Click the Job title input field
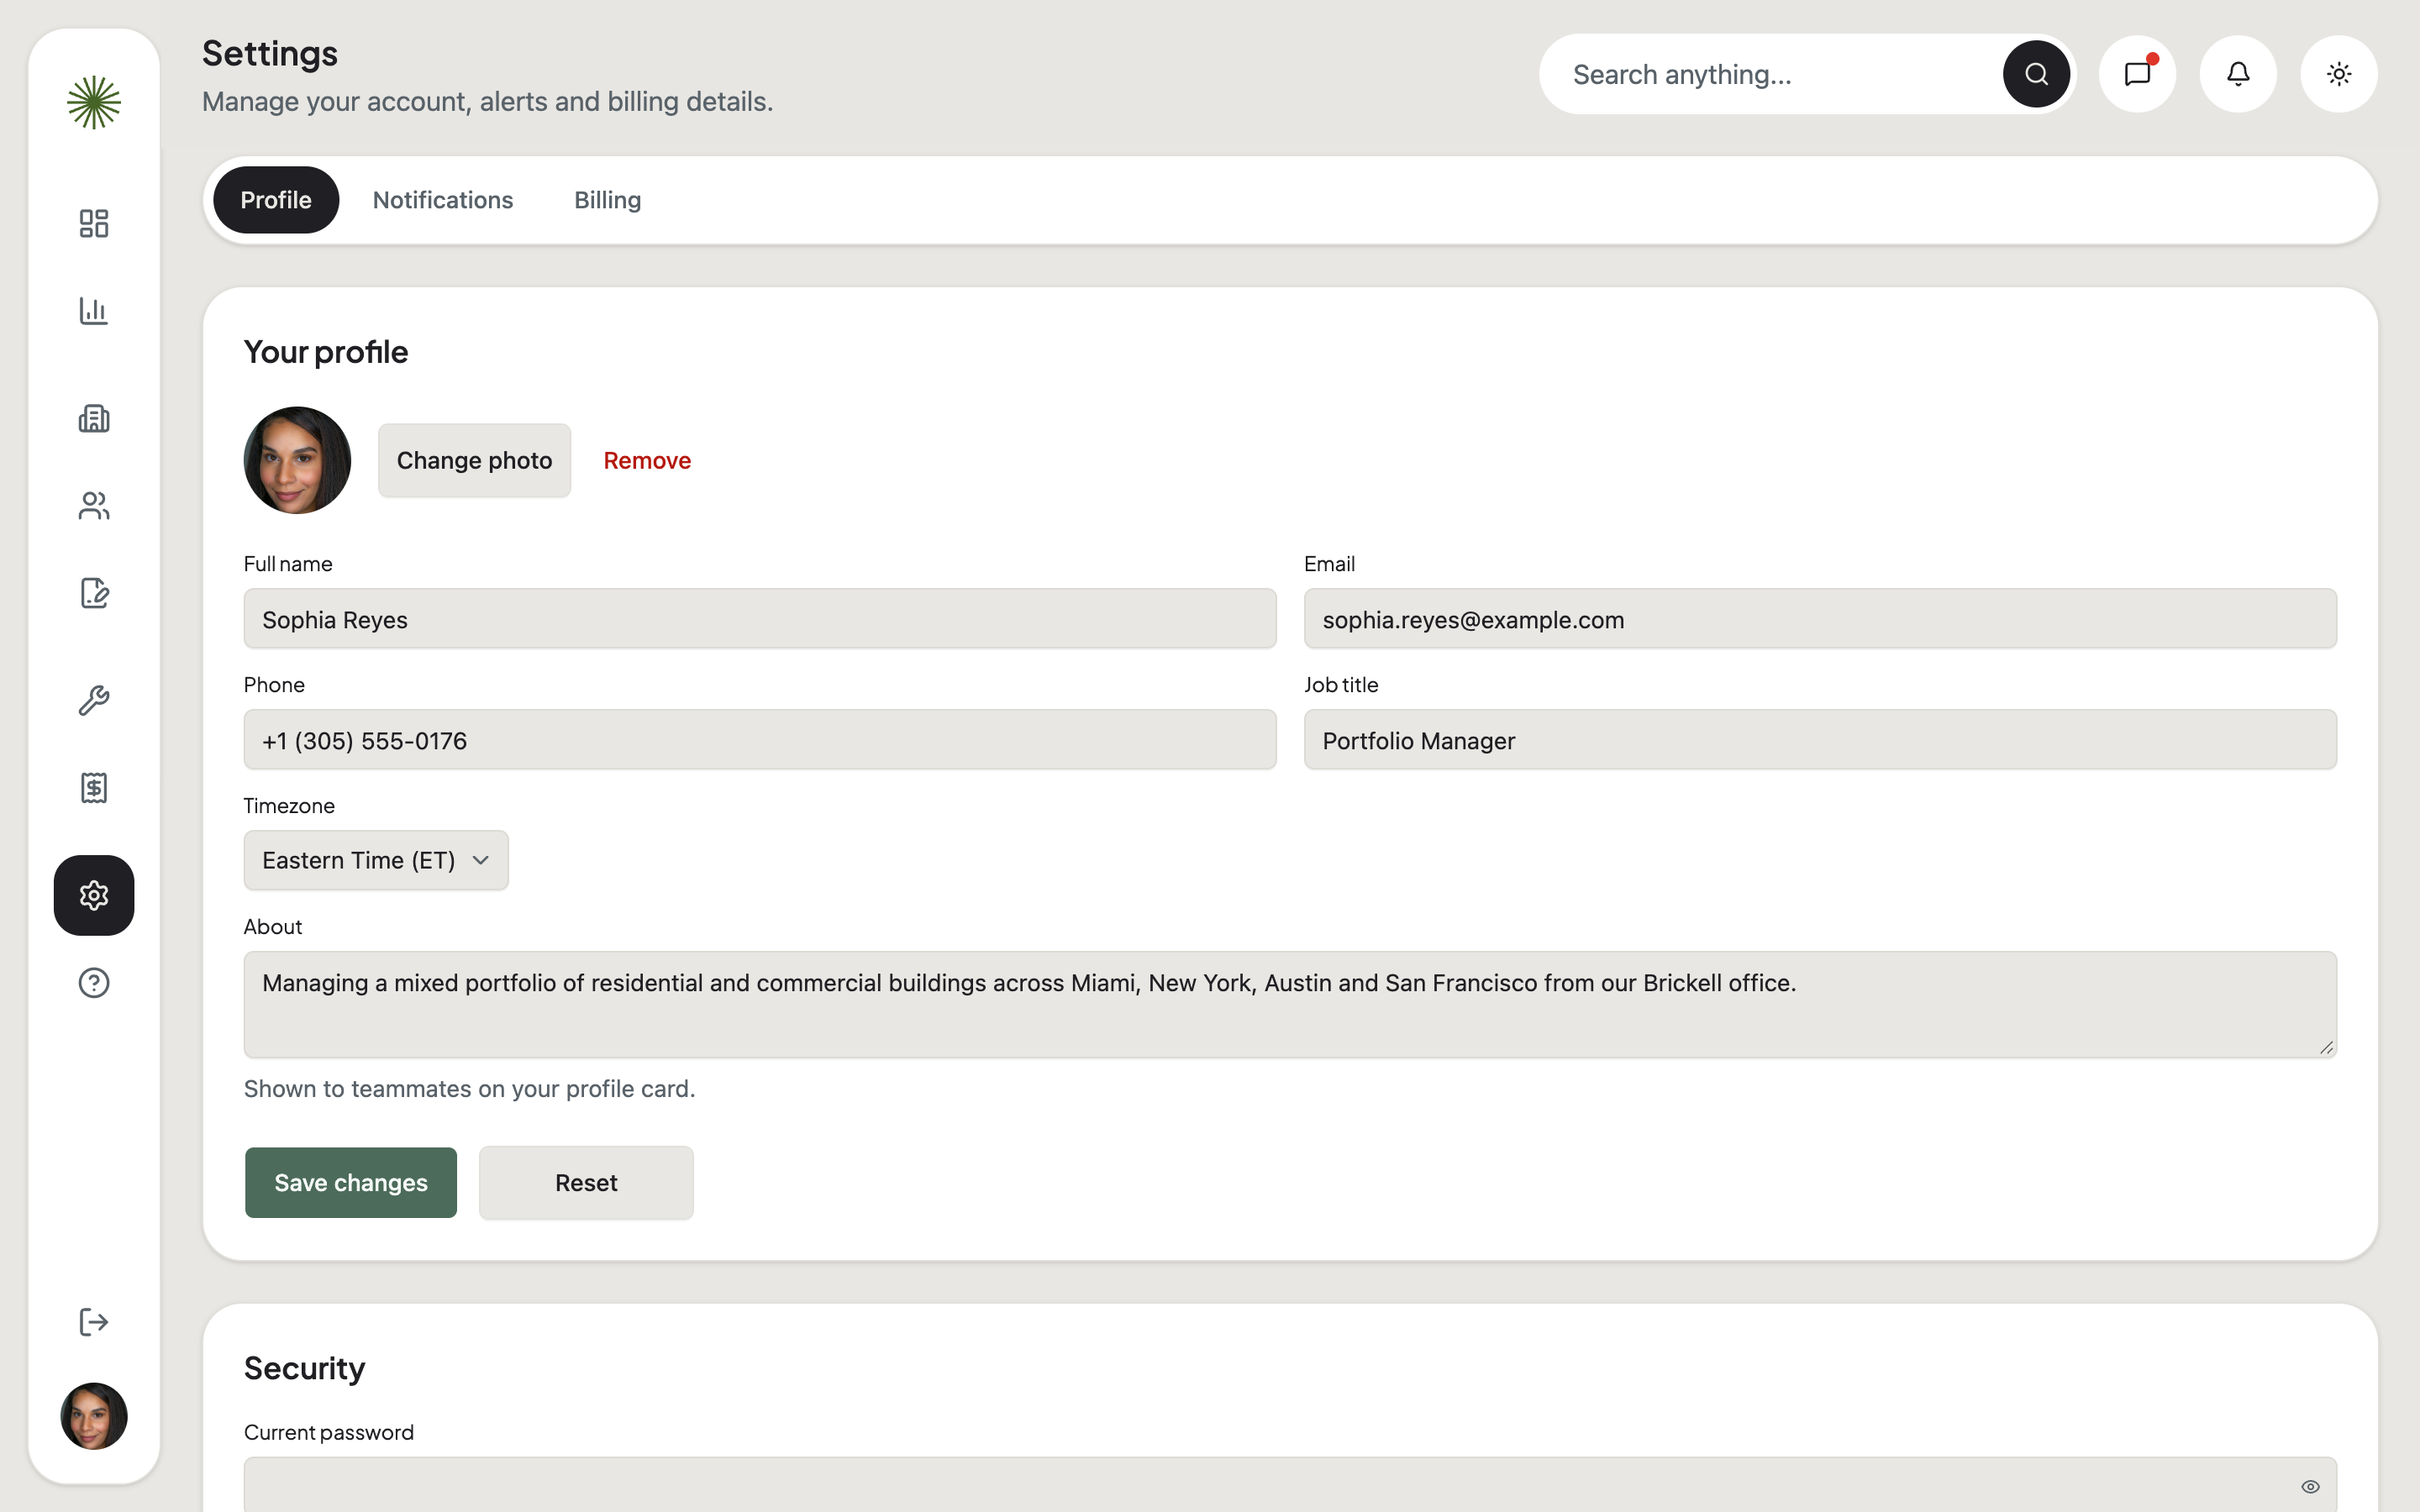 click(1820, 740)
